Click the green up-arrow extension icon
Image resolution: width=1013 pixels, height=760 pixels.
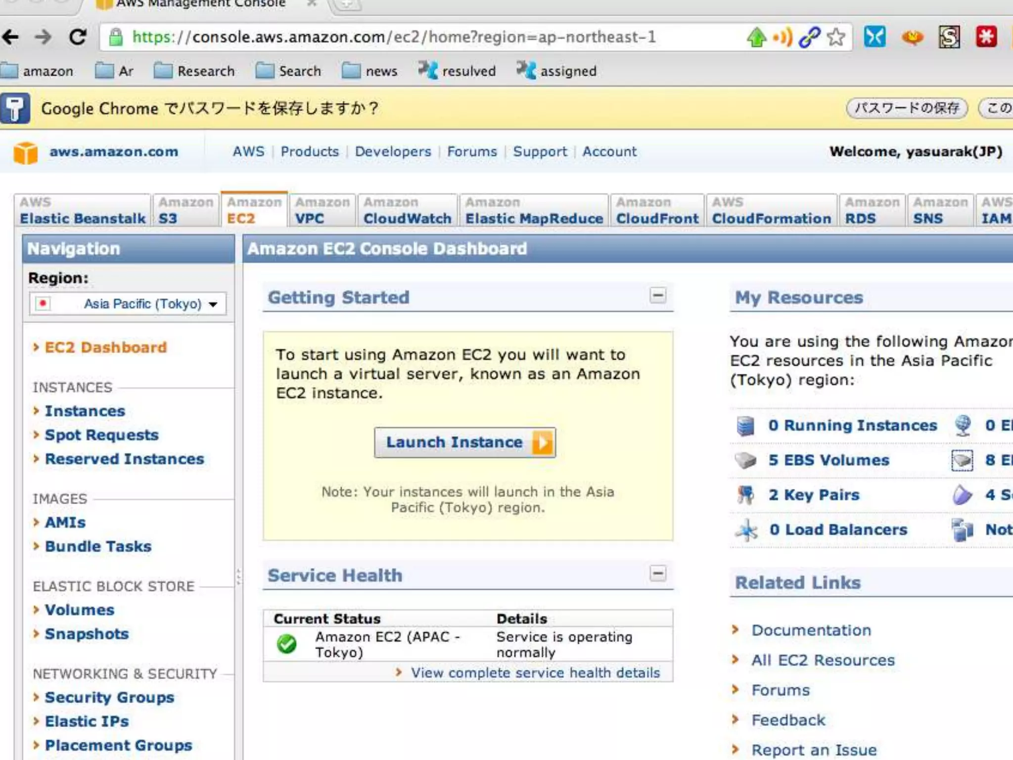756,37
